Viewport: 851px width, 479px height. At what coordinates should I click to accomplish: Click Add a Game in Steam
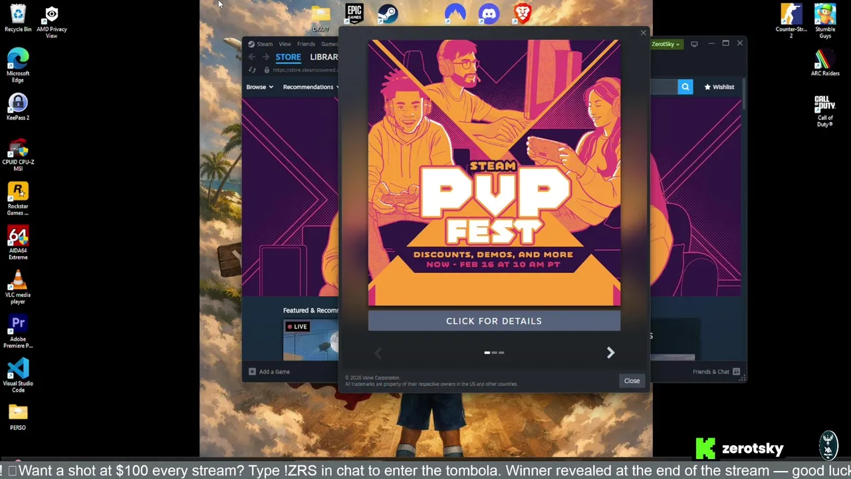click(269, 372)
